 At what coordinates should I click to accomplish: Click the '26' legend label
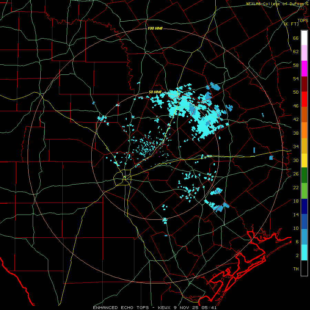[296, 174]
